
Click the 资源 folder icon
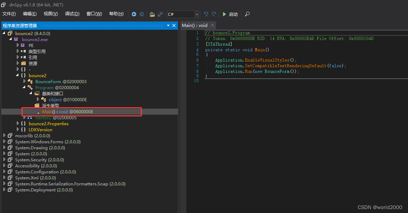click(23, 63)
